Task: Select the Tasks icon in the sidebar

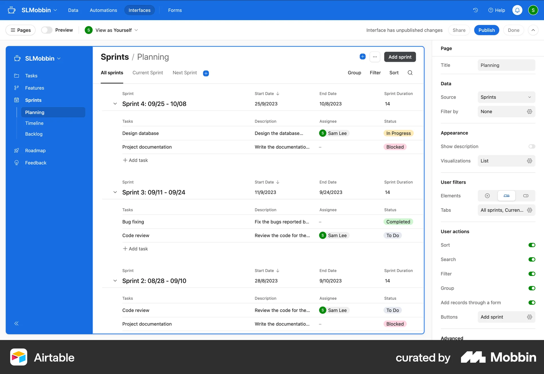Action: [x=17, y=76]
